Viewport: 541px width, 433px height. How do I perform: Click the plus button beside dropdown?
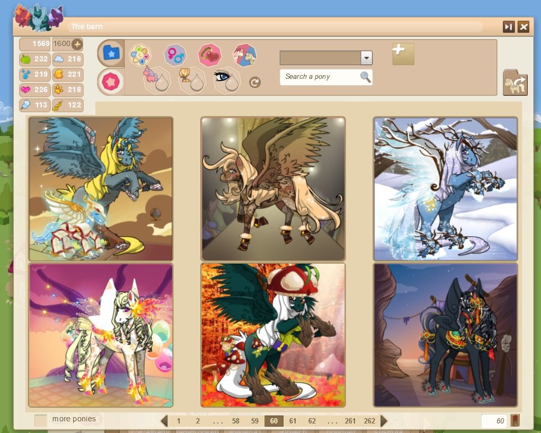[403, 53]
